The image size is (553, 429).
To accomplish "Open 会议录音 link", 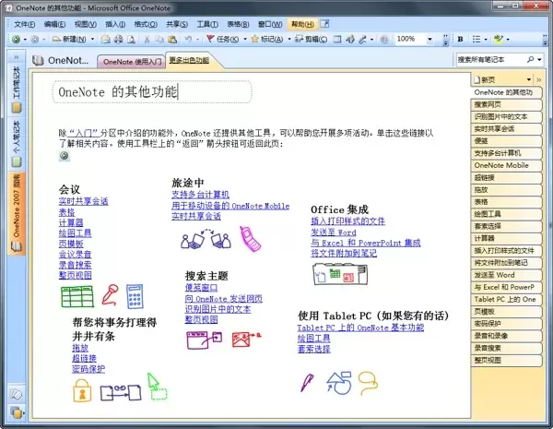I will [x=76, y=254].
